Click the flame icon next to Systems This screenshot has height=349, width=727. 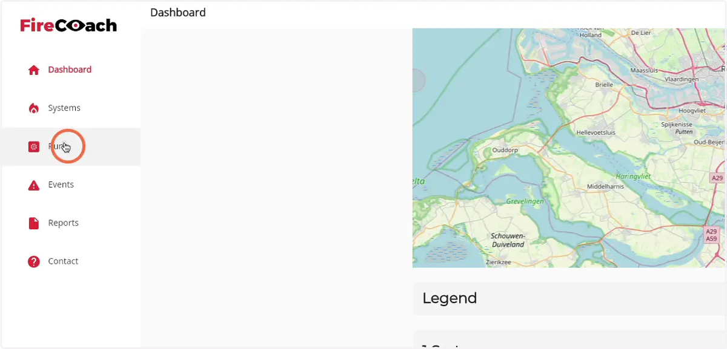[x=34, y=108]
